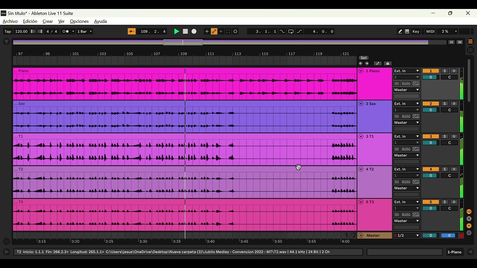Toggle Key Map Mode
Image resolution: width=477 pixels, height=268 pixels.
tap(416, 32)
